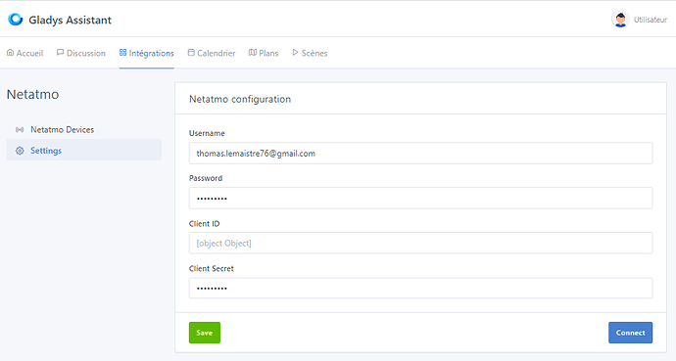
Task: Click the Netatmo Devices radio icon
Action: click(x=20, y=129)
